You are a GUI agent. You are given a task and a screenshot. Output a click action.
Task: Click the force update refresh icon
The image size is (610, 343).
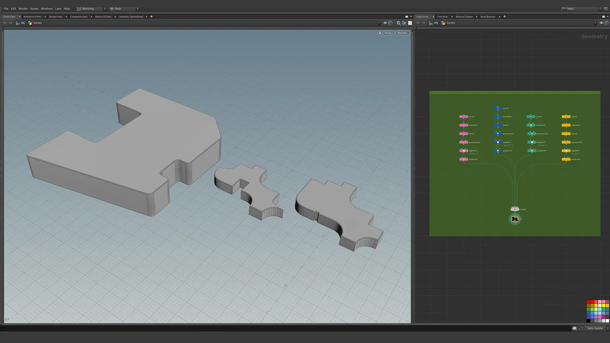coord(581,328)
